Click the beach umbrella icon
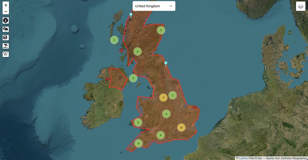This screenshot has width=308, height=160. pos(6,46)
